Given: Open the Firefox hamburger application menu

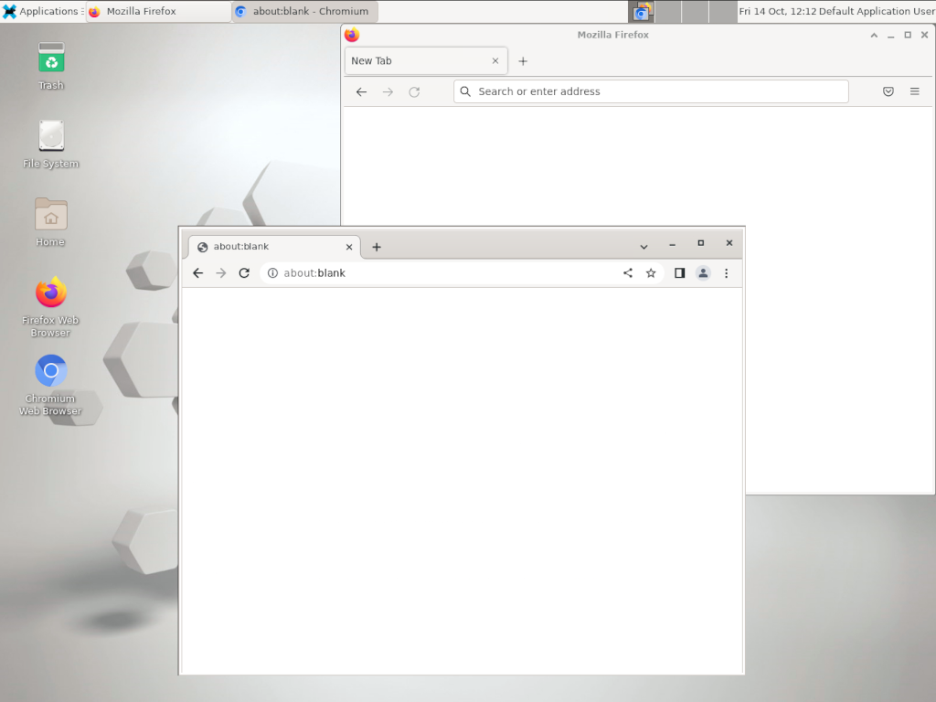Looking at the screenshot, I should tap(914, 91).
